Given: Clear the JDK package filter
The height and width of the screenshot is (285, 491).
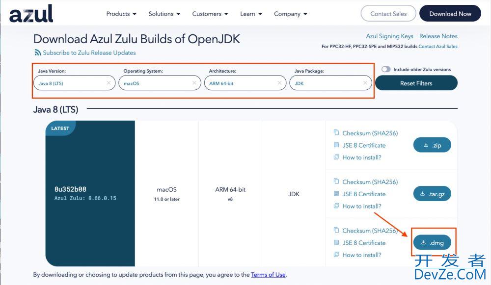Looking at the screenshot, I should [x=365, y=83].
